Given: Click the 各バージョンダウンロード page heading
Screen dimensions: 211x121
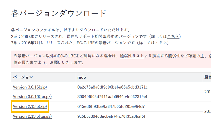Looking at the screenshot, I should tap(59, 13).
